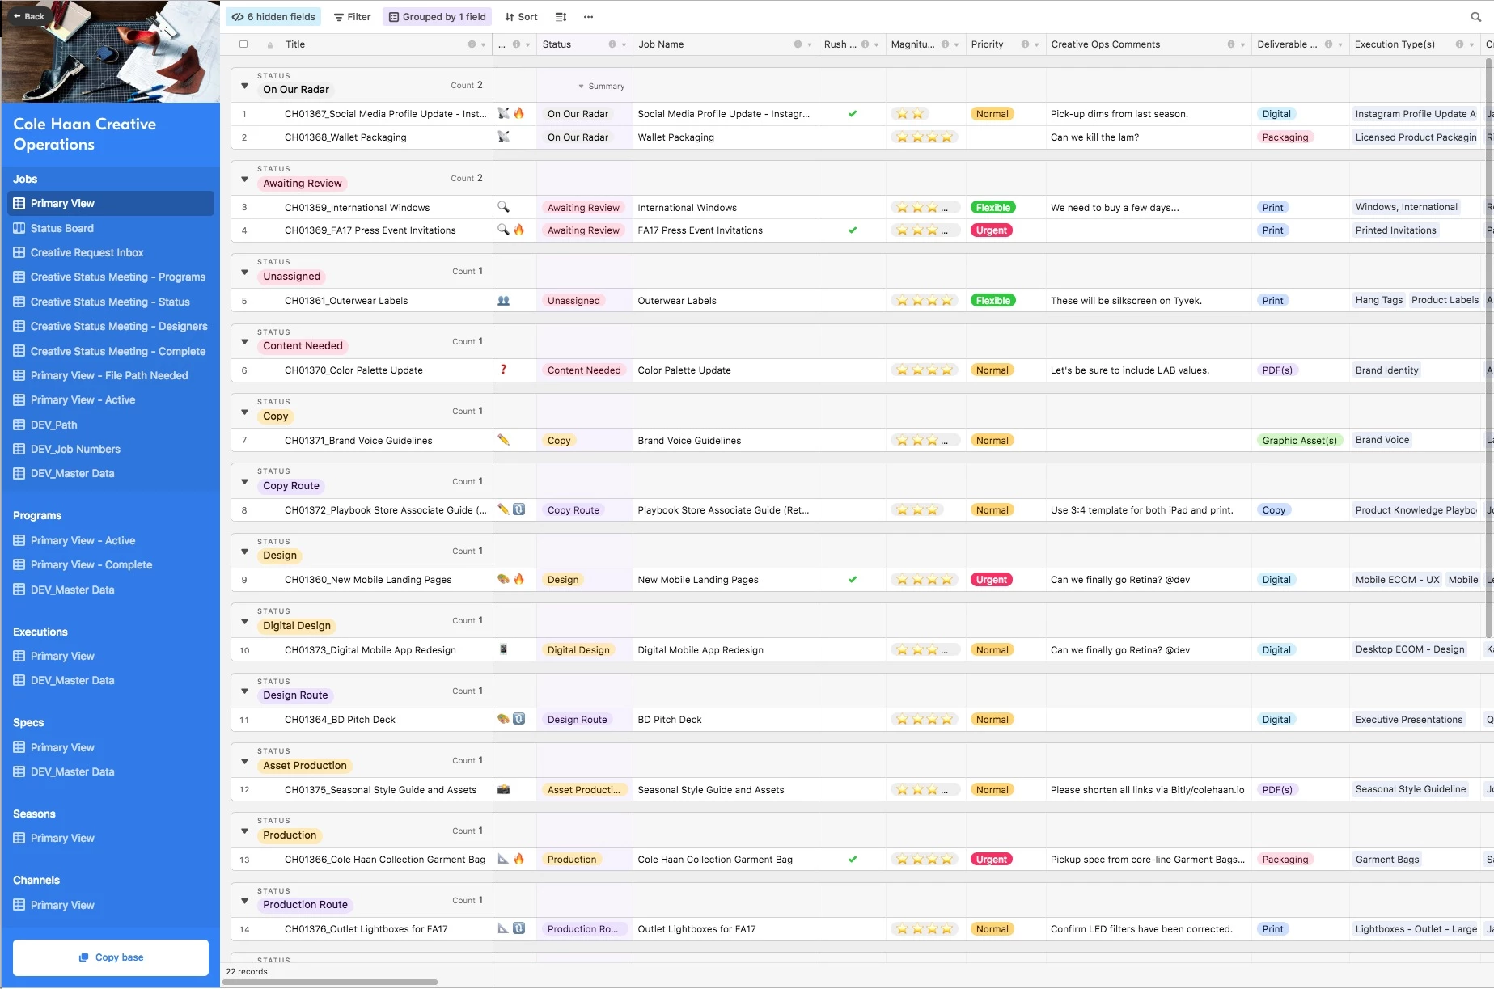
Task: Click CH01375_Seasonal Style Guide and Assets title
Action: [x=380, y=790]
